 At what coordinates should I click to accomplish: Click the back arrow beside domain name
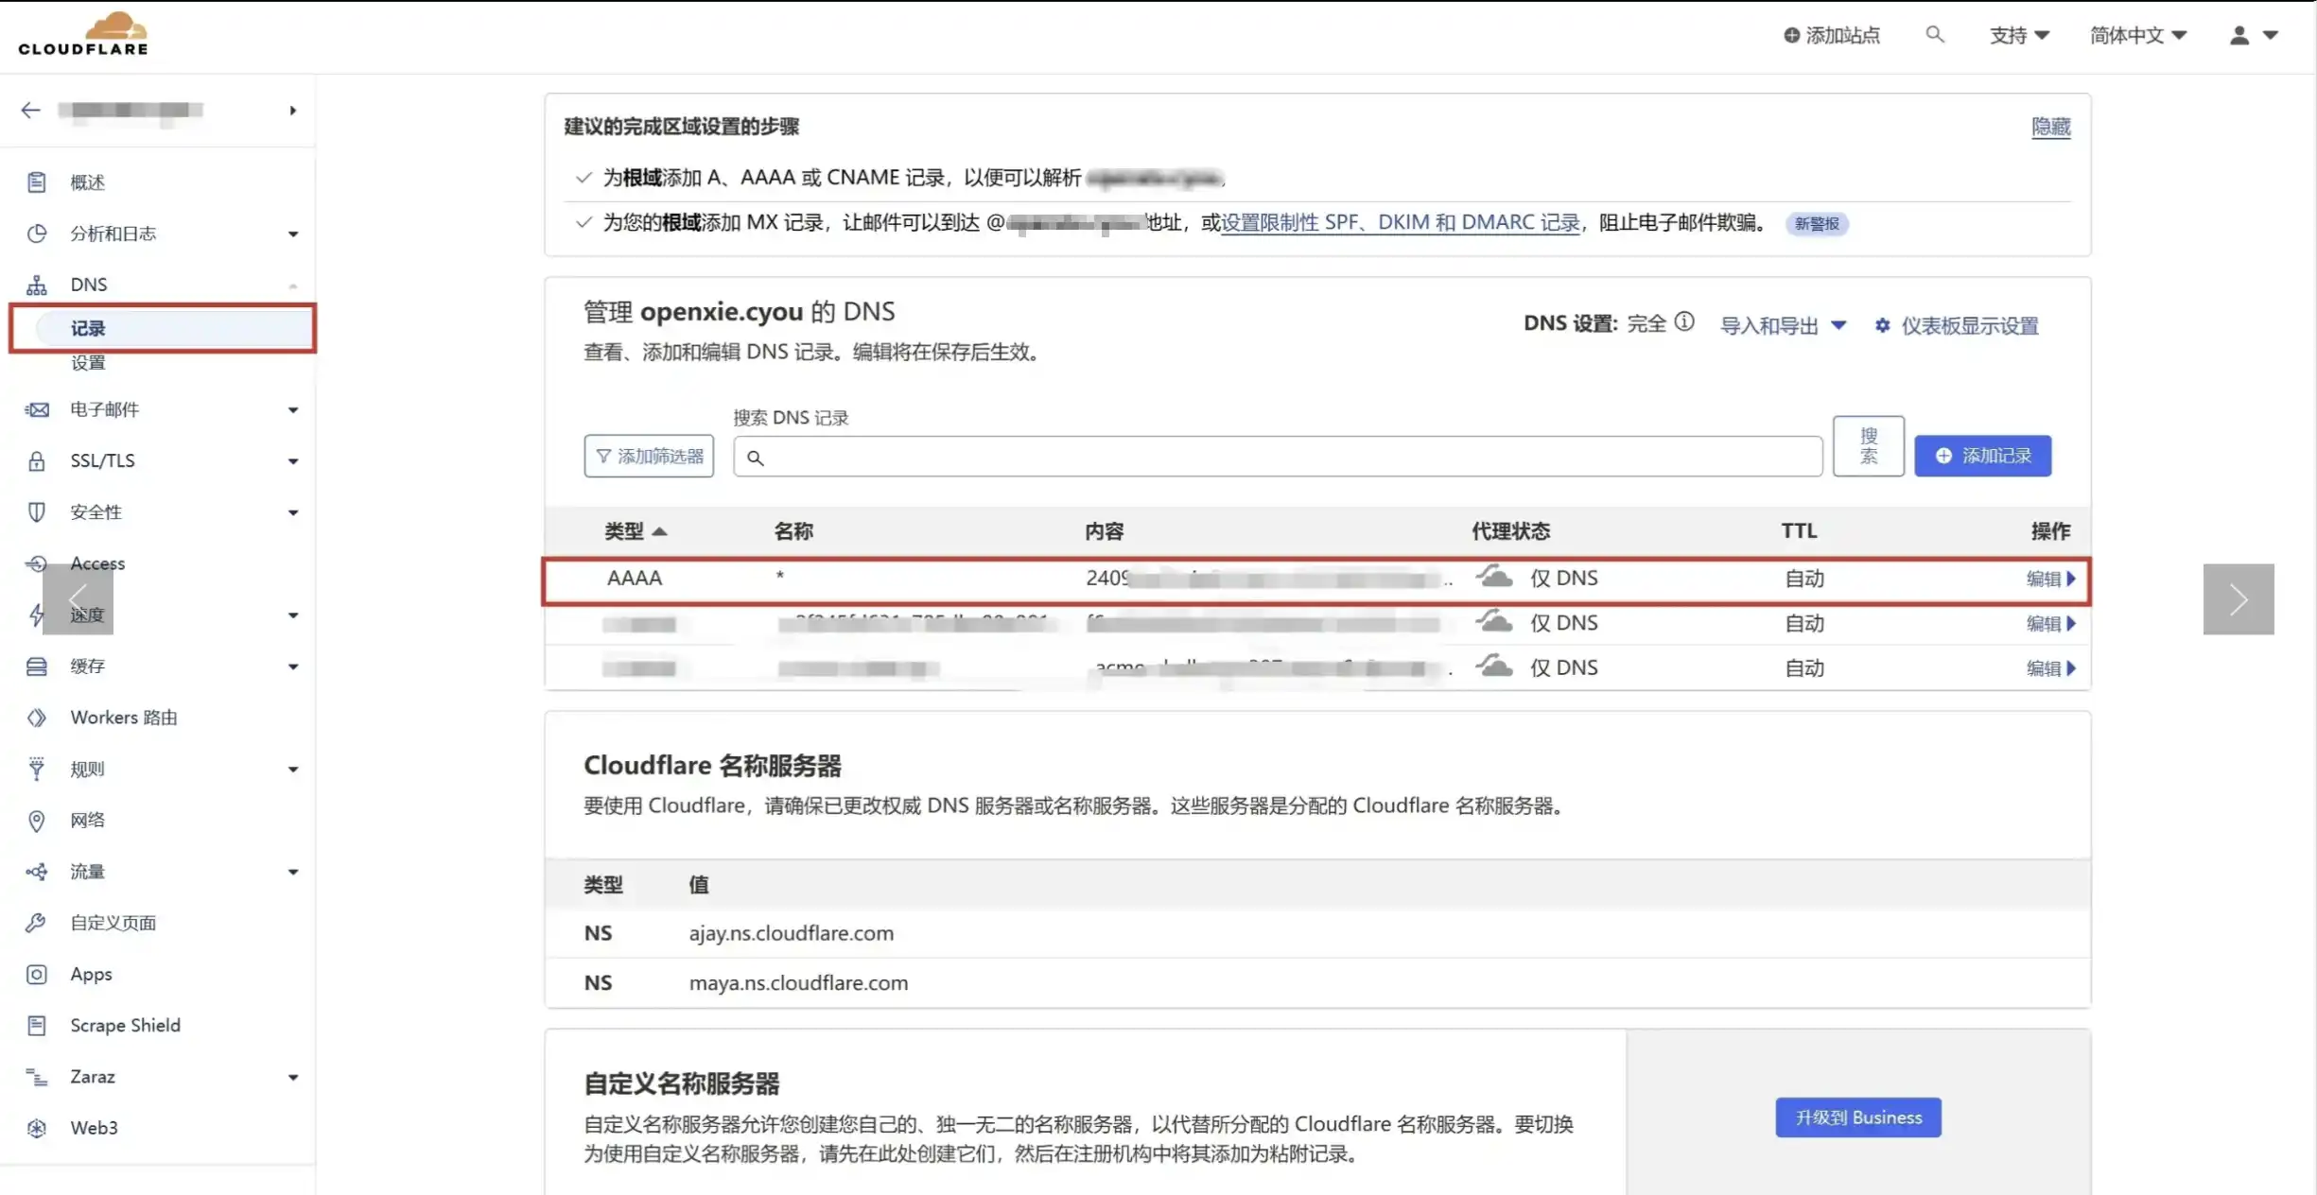pyautogui.click(x=30, y=111)
